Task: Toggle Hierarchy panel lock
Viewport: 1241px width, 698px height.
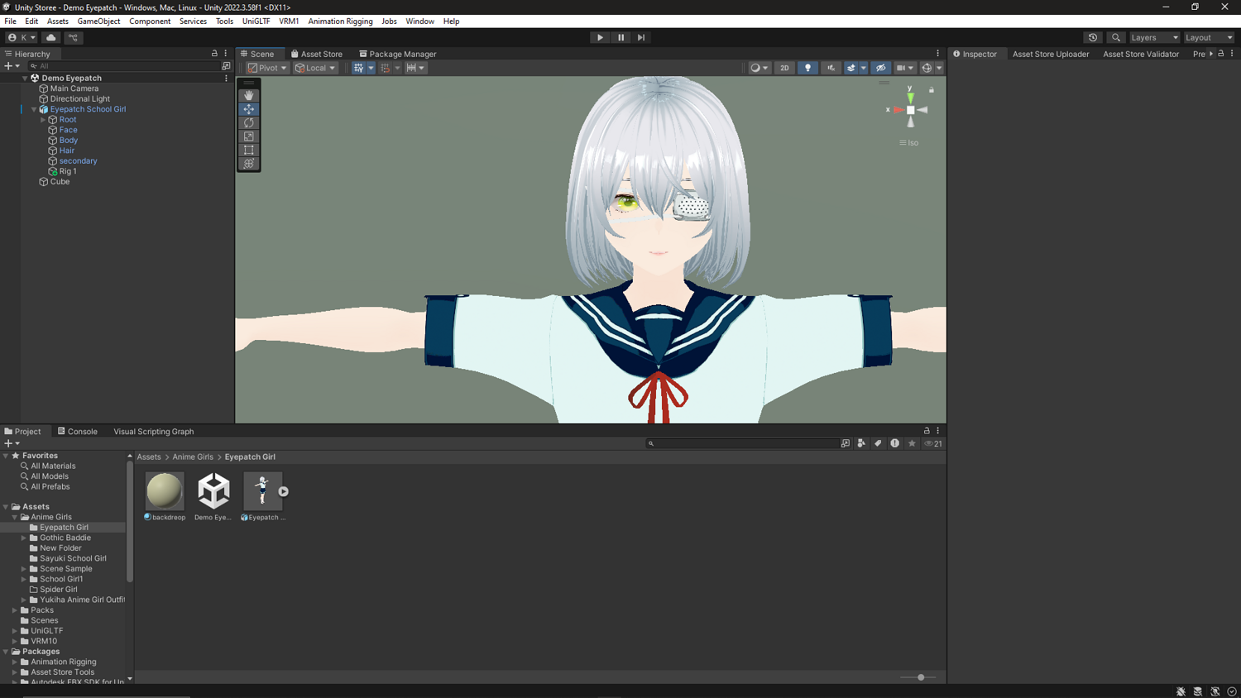Action: click(214, 54)
